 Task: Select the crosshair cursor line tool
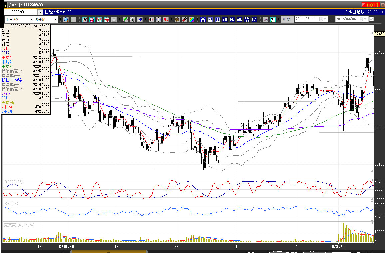(x=73, y=20)
